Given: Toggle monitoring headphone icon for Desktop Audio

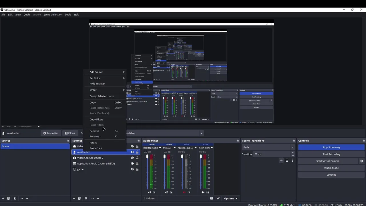Looking at the screenshot, I should pos(154,192).
